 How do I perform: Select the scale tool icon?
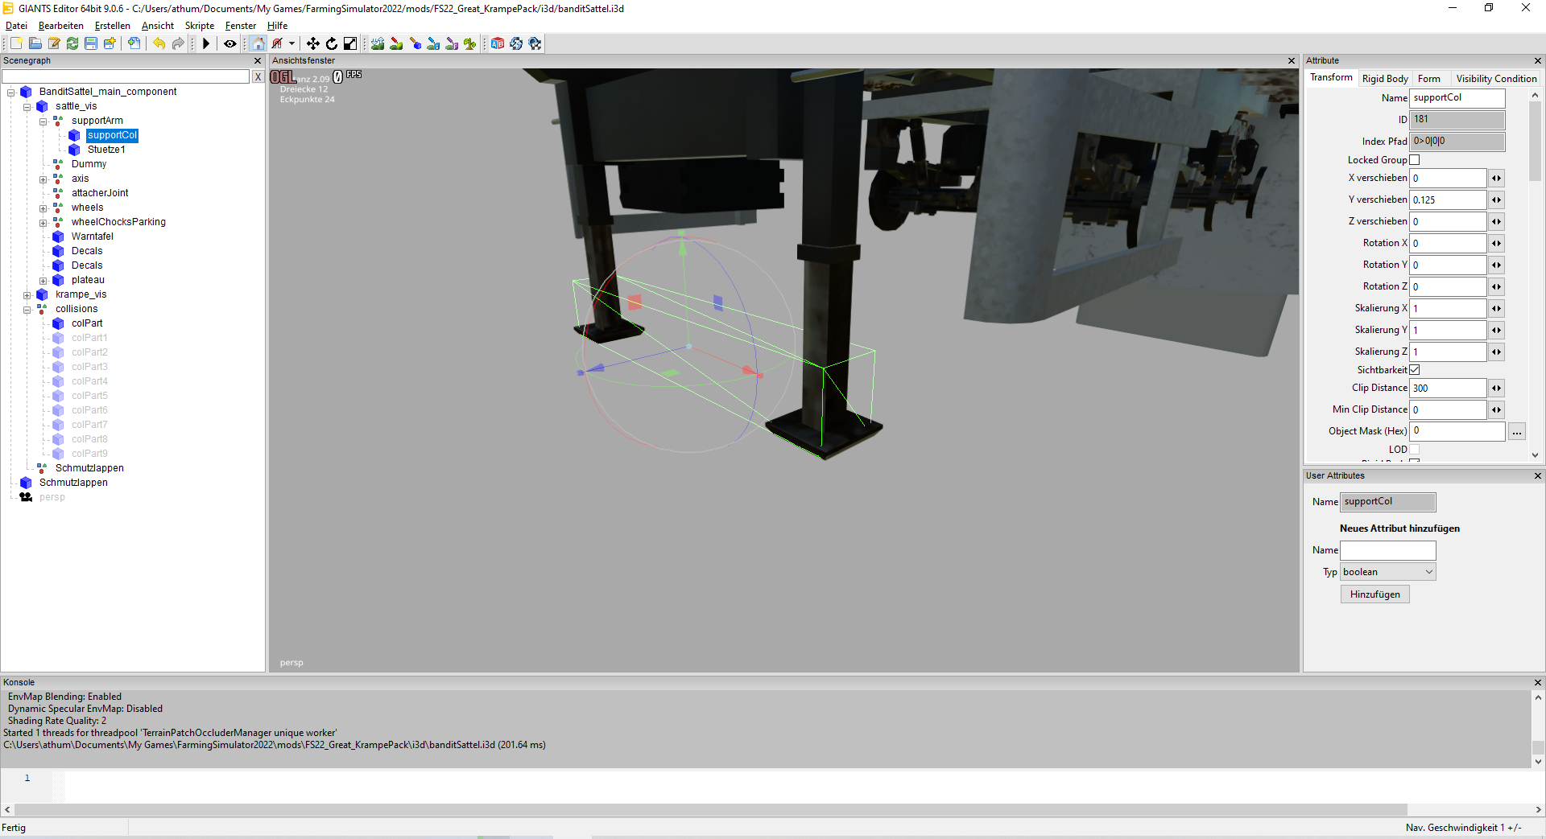pyautogui.click(x=350, y=43)
